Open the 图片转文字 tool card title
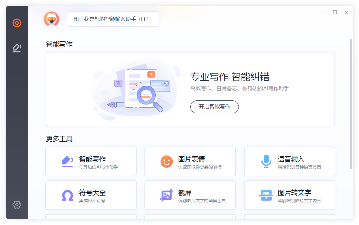359x225 pixels. (x=294, y=193)
